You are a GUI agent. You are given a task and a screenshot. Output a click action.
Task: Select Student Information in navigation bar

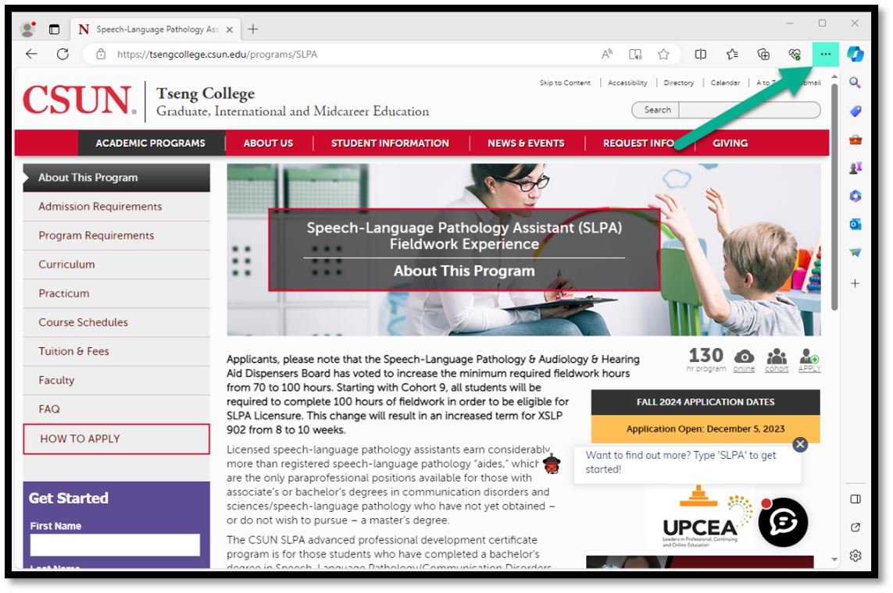click(390, 143)
